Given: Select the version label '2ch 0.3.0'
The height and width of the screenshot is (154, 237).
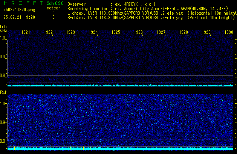Looking at the screenshot, I should [x=55, y=3].
